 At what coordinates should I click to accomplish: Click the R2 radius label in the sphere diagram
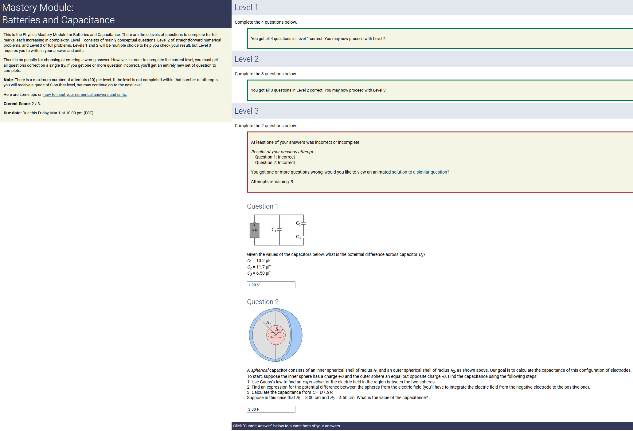coord(268,323)
